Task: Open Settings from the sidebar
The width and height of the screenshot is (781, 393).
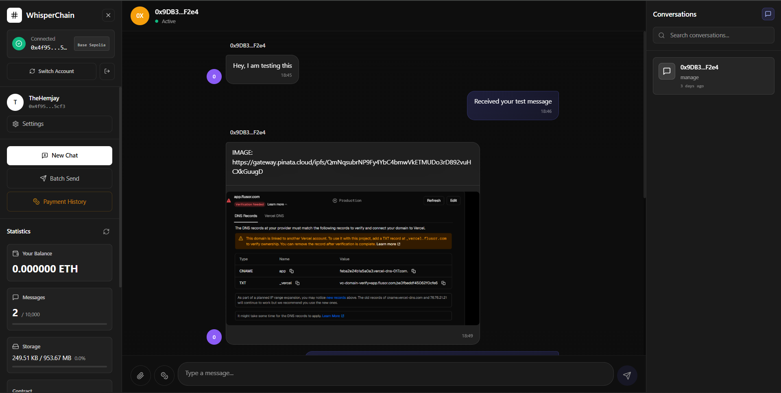Action: (59, 124)
